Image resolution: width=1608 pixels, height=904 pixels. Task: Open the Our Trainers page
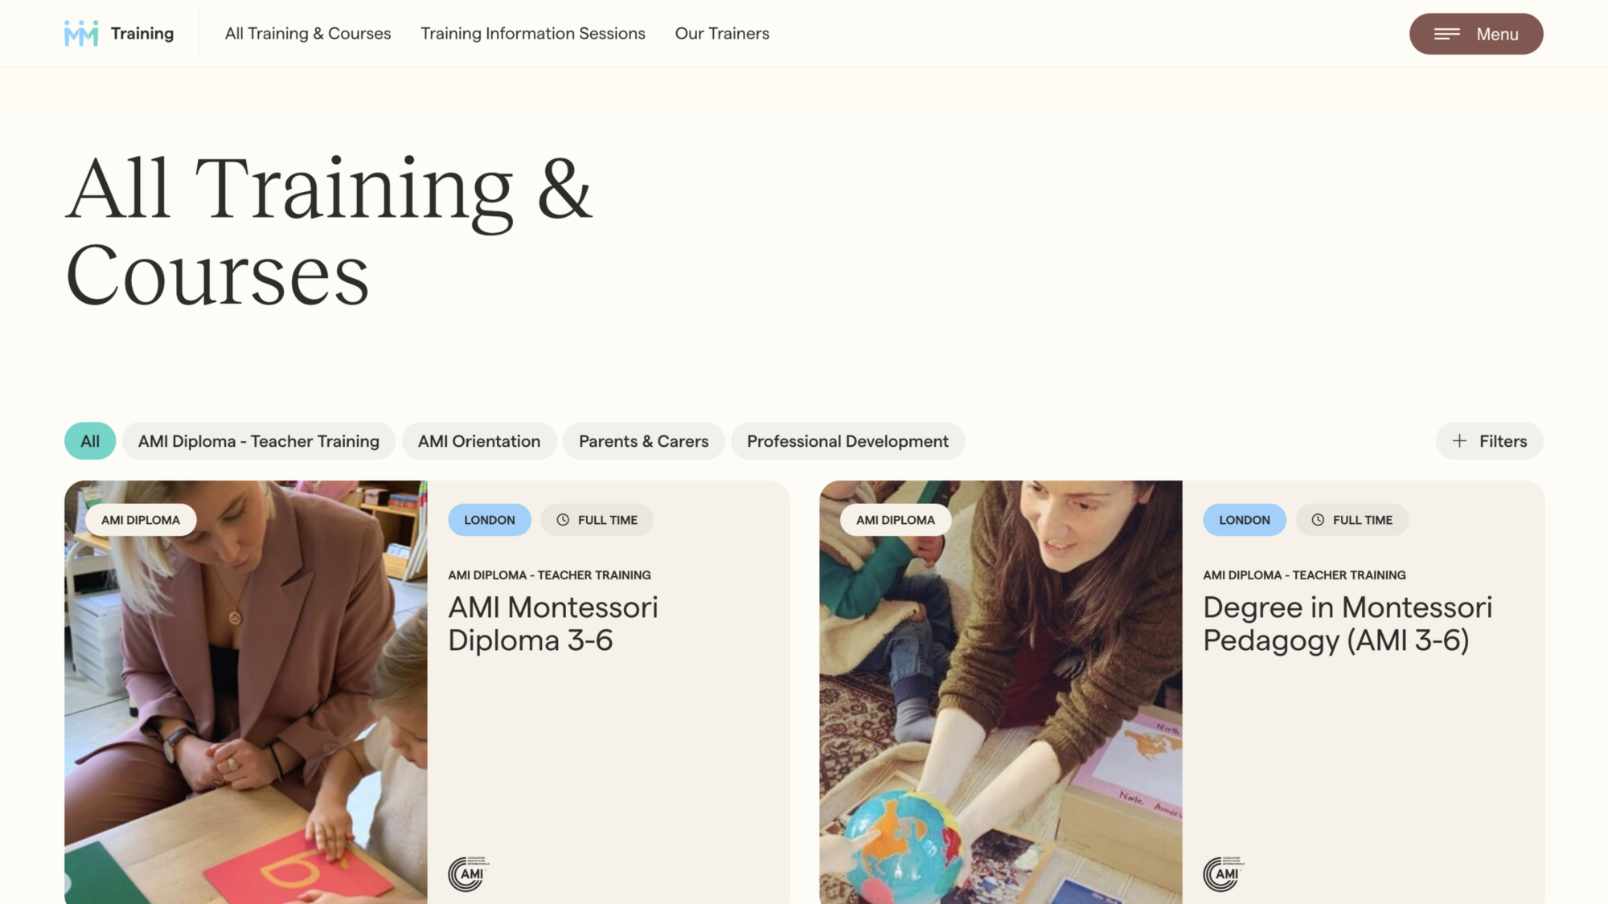click(722, 34)
